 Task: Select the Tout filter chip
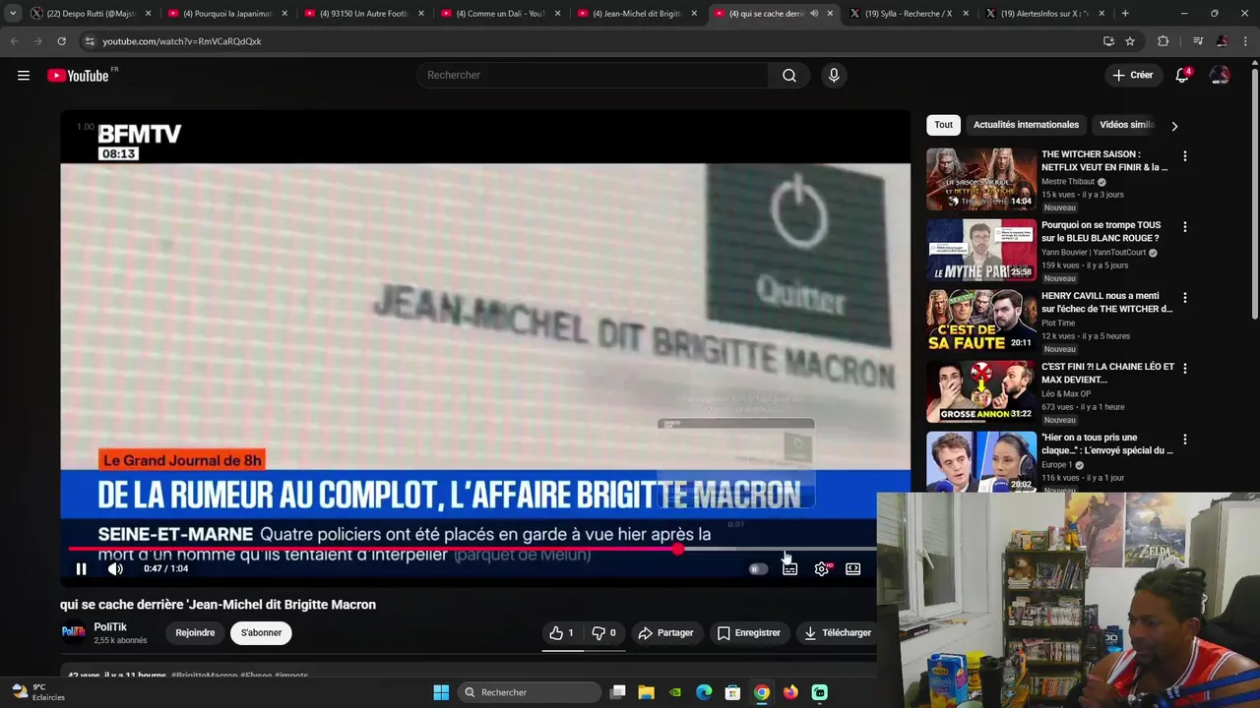[x=943, y=125]
